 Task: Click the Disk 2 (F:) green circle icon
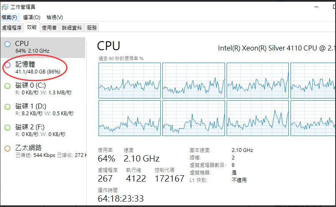tap(8, 128)
